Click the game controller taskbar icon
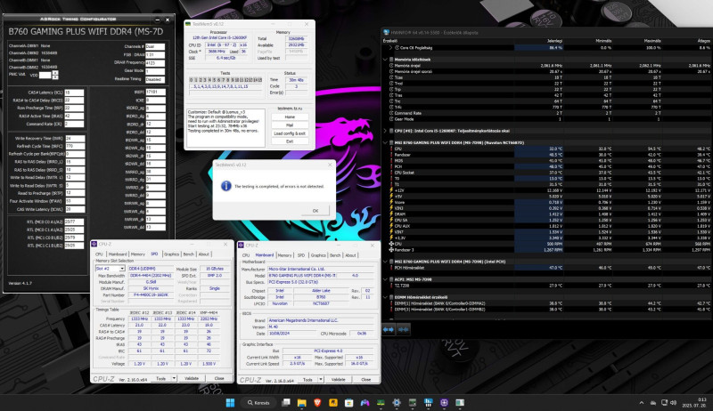713x411 pixels. click(365, 402)
